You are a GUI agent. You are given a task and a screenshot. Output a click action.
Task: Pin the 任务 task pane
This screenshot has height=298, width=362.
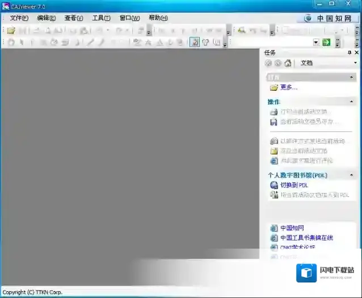pyautogui.click(x=350, y=53)
